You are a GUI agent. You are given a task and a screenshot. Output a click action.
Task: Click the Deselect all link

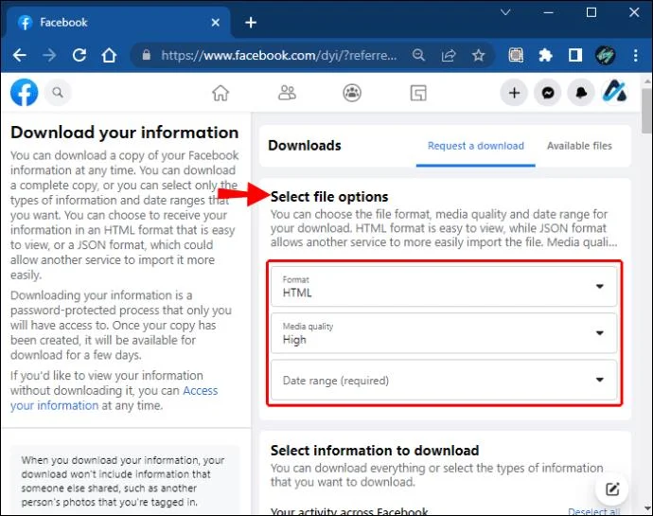594,512
